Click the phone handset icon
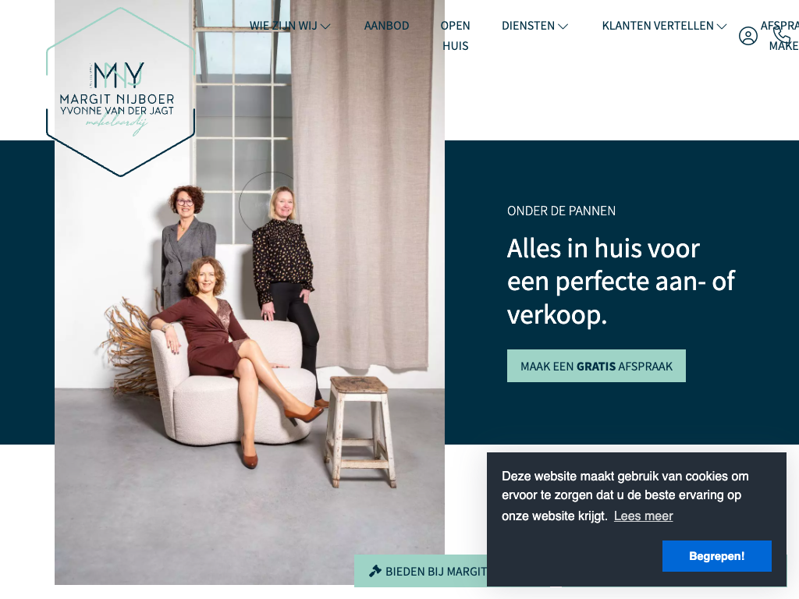799x599 pixels. (x=782, y=34)
